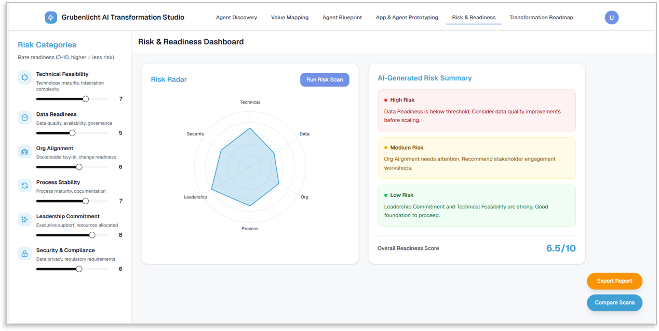Click the Compare Scans button
The height and width of the screenshot is (331, 659).
(x=614, y=302)
